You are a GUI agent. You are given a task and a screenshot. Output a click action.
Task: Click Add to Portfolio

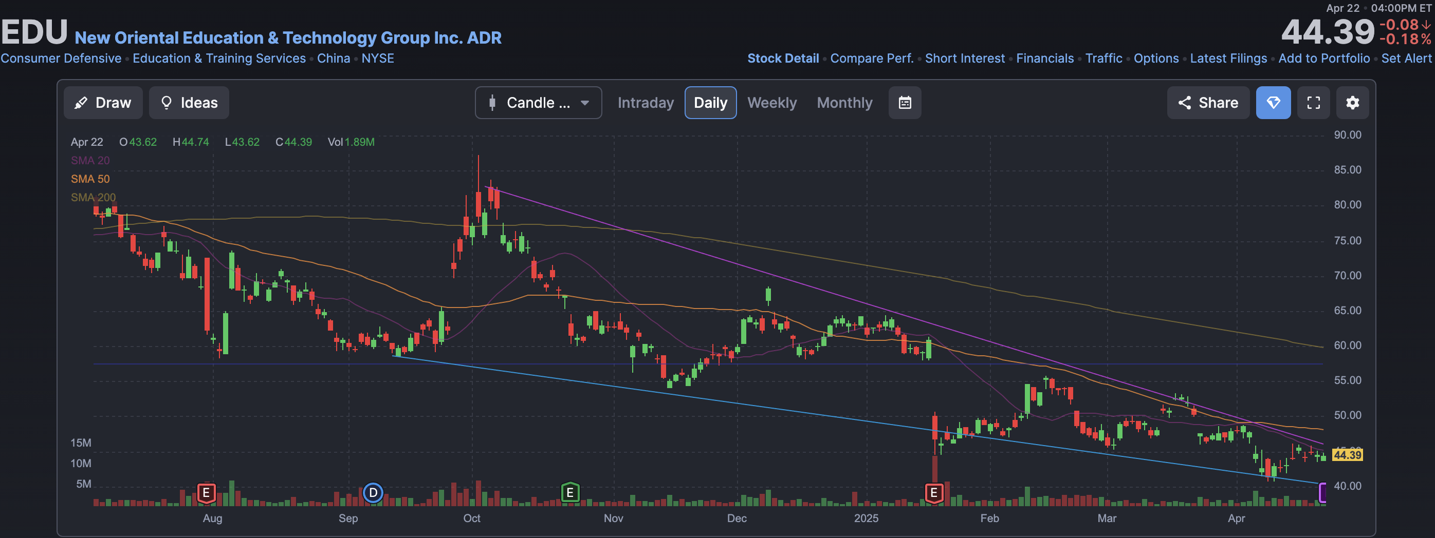[1323, 59]
